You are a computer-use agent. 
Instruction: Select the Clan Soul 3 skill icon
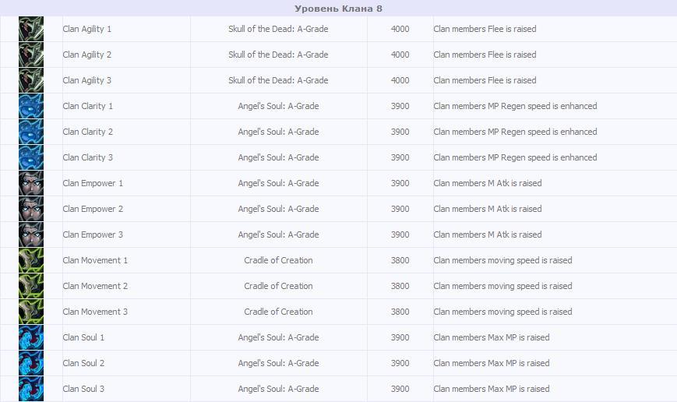click(31, 389)
